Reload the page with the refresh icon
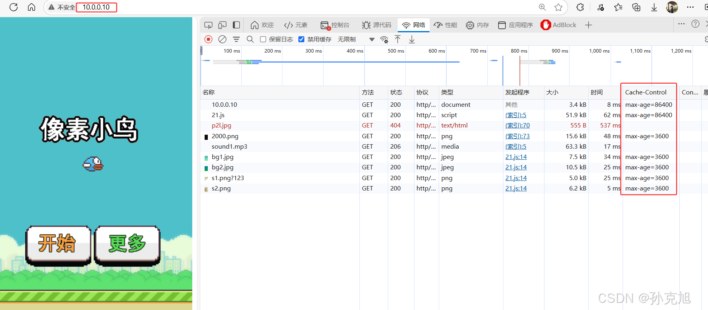 click(x=14, y=7)
